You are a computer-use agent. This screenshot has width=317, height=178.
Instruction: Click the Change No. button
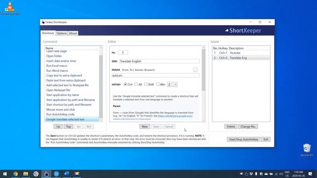248,127
